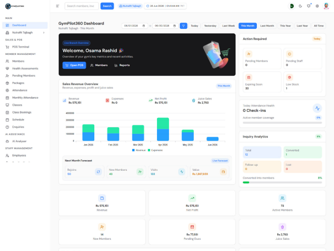334x251 pixels.
Task: Open the Active Members stat card
Action: click(282, 203)
